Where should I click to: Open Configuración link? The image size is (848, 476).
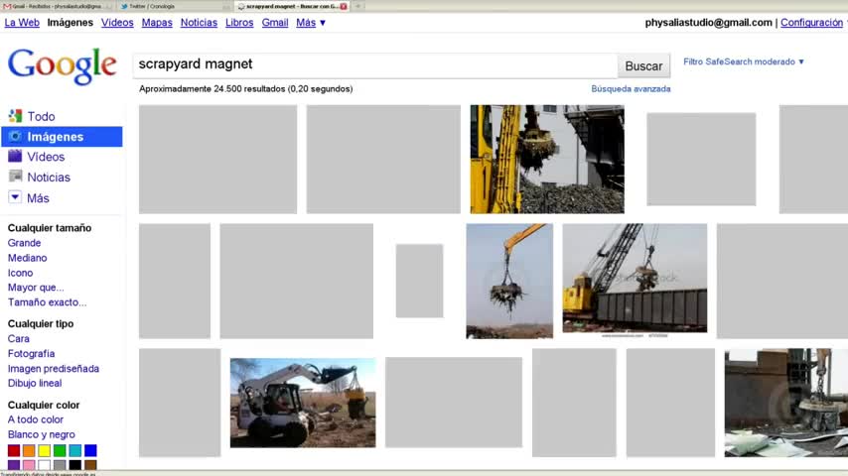coord(812,23)
